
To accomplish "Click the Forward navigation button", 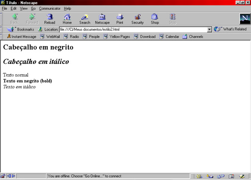I will pyautogui.click(x=32, y=19).
